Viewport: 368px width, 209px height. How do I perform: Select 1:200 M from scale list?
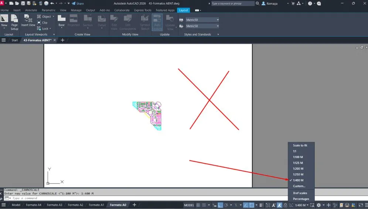click(298, 168)
